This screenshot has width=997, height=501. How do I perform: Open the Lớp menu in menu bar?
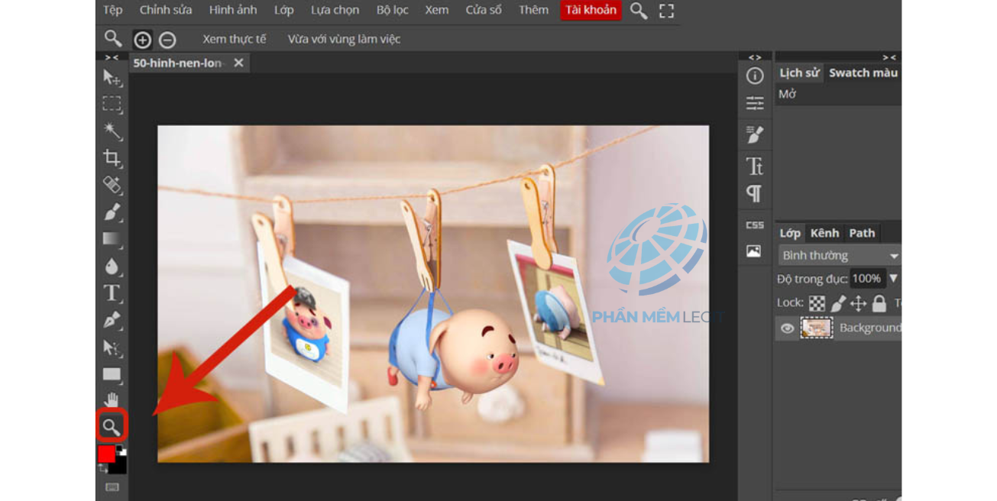[x=284, y=10]
